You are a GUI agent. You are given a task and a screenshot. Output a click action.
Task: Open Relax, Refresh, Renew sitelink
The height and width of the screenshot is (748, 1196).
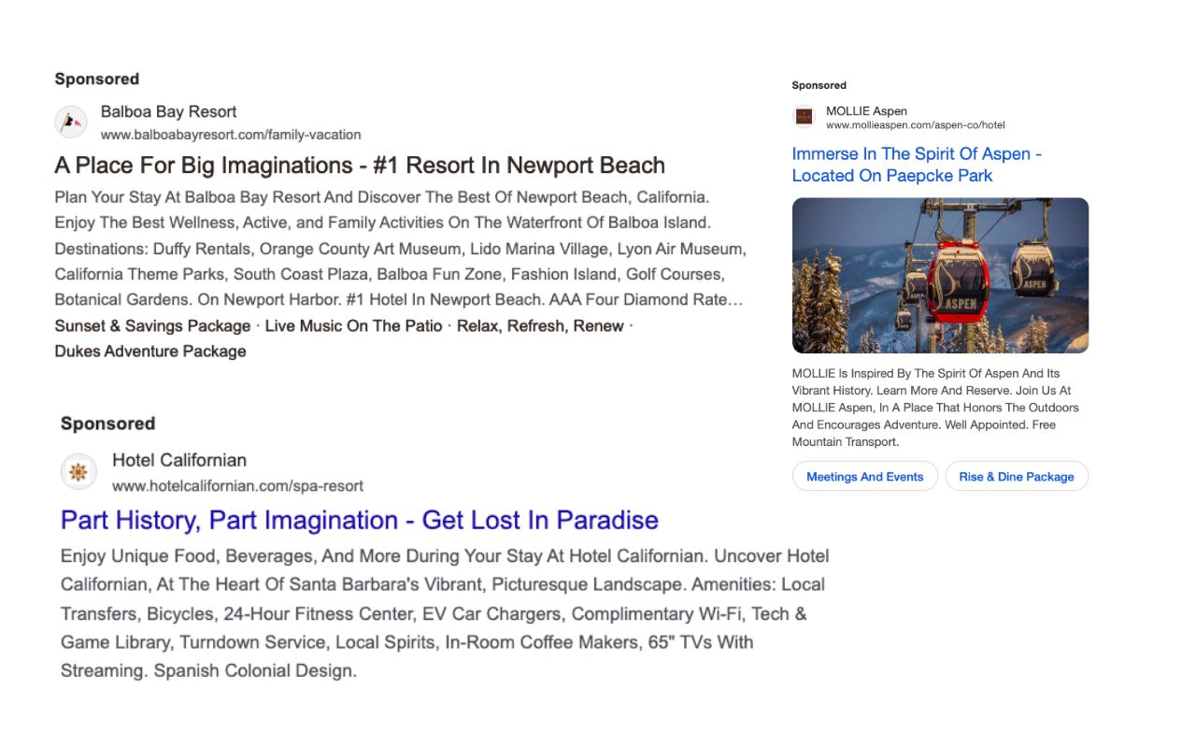coord(540,326)
